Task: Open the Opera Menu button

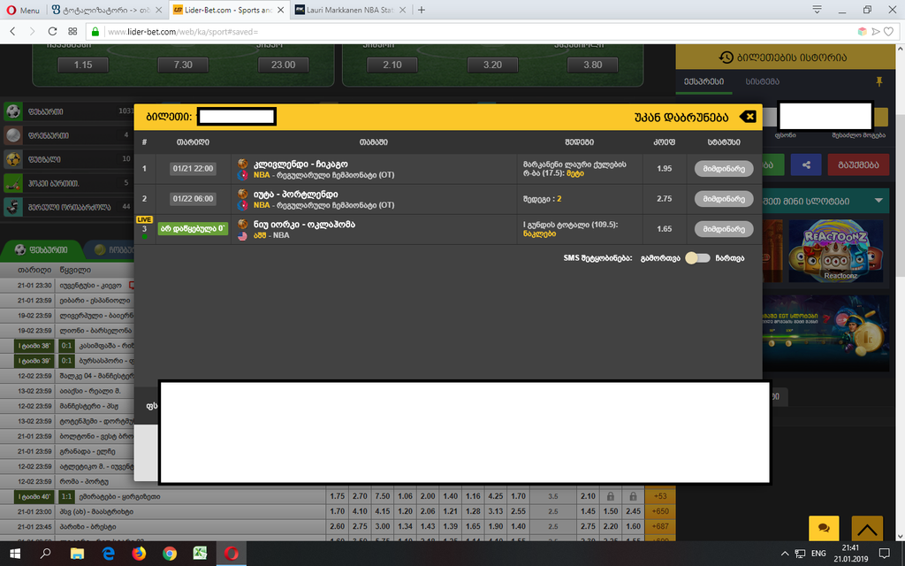Action: [x=23, y=10]
